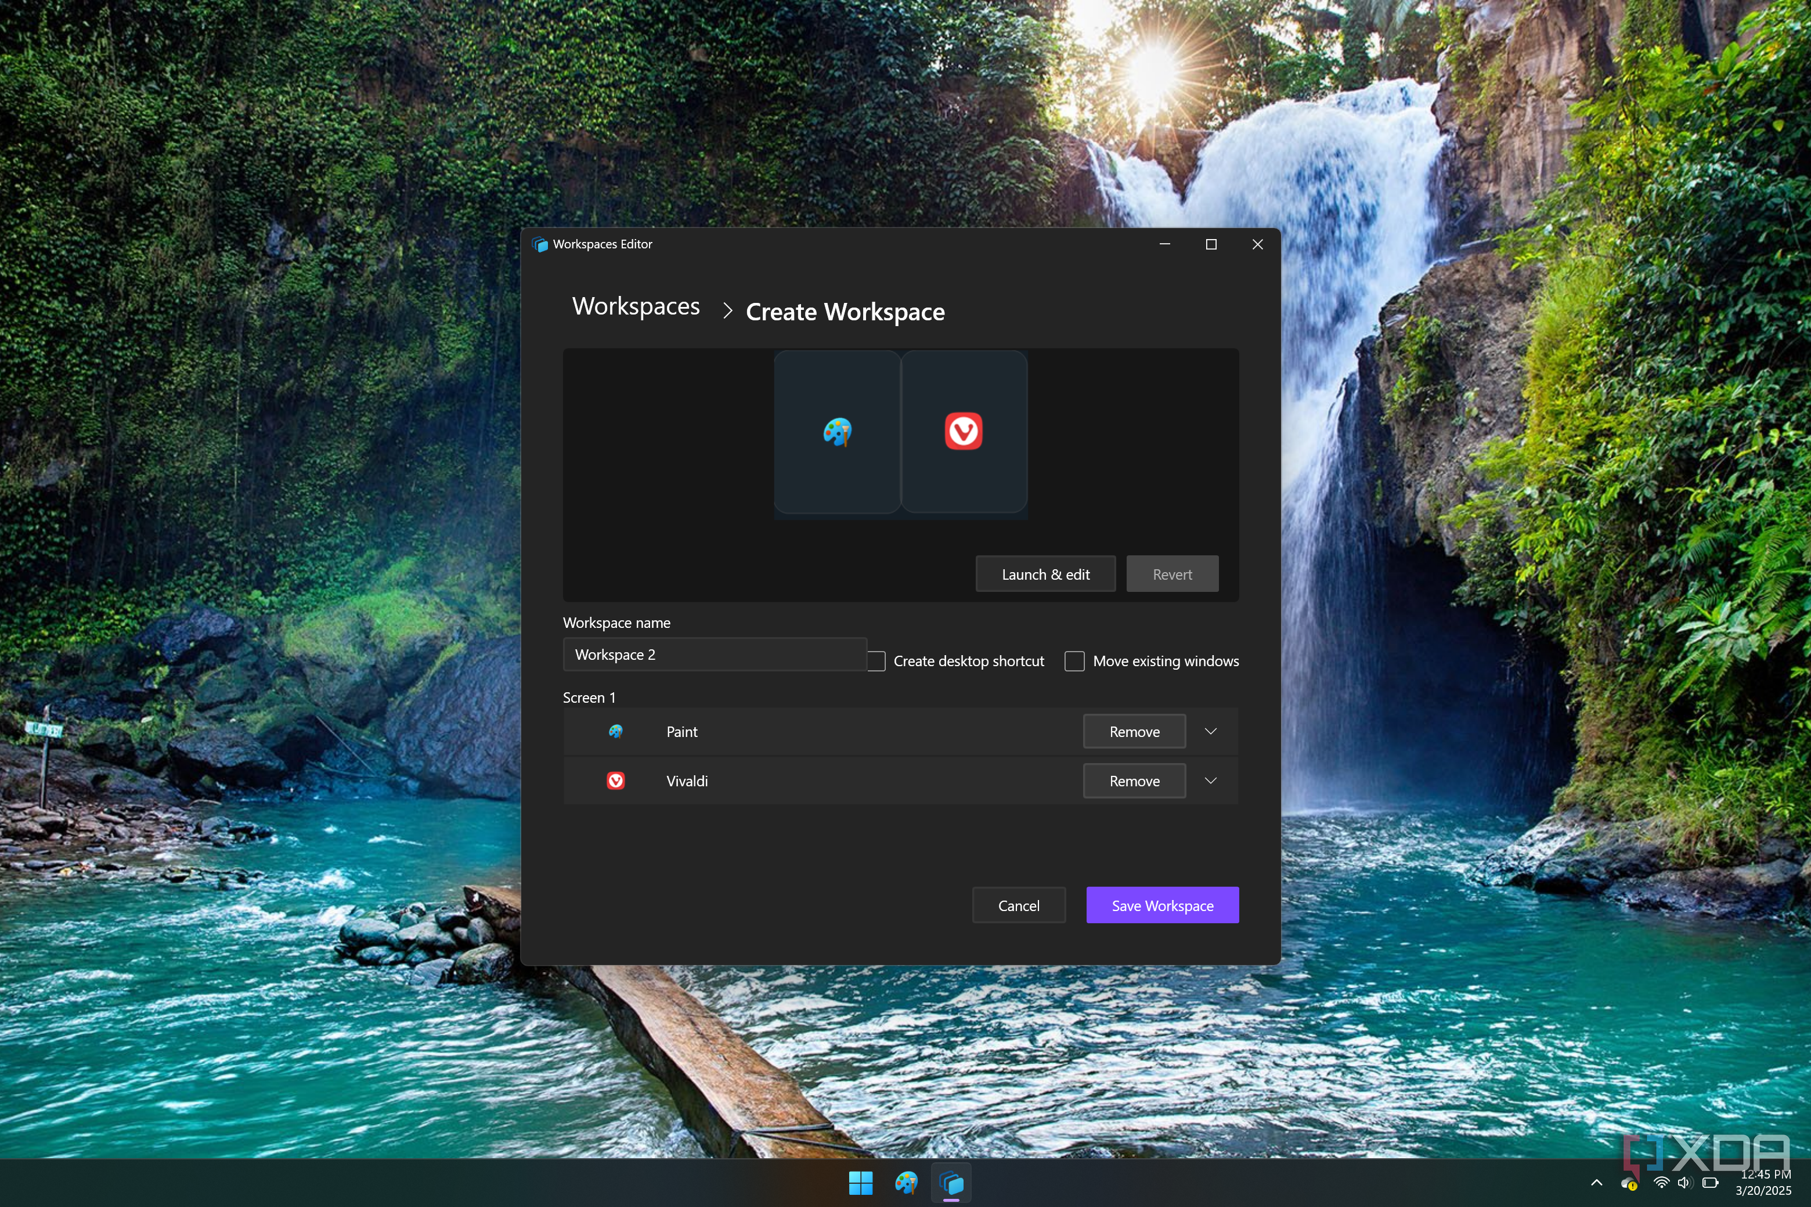
Task: Open the Windows Start menu
Action: (860, 1183)
